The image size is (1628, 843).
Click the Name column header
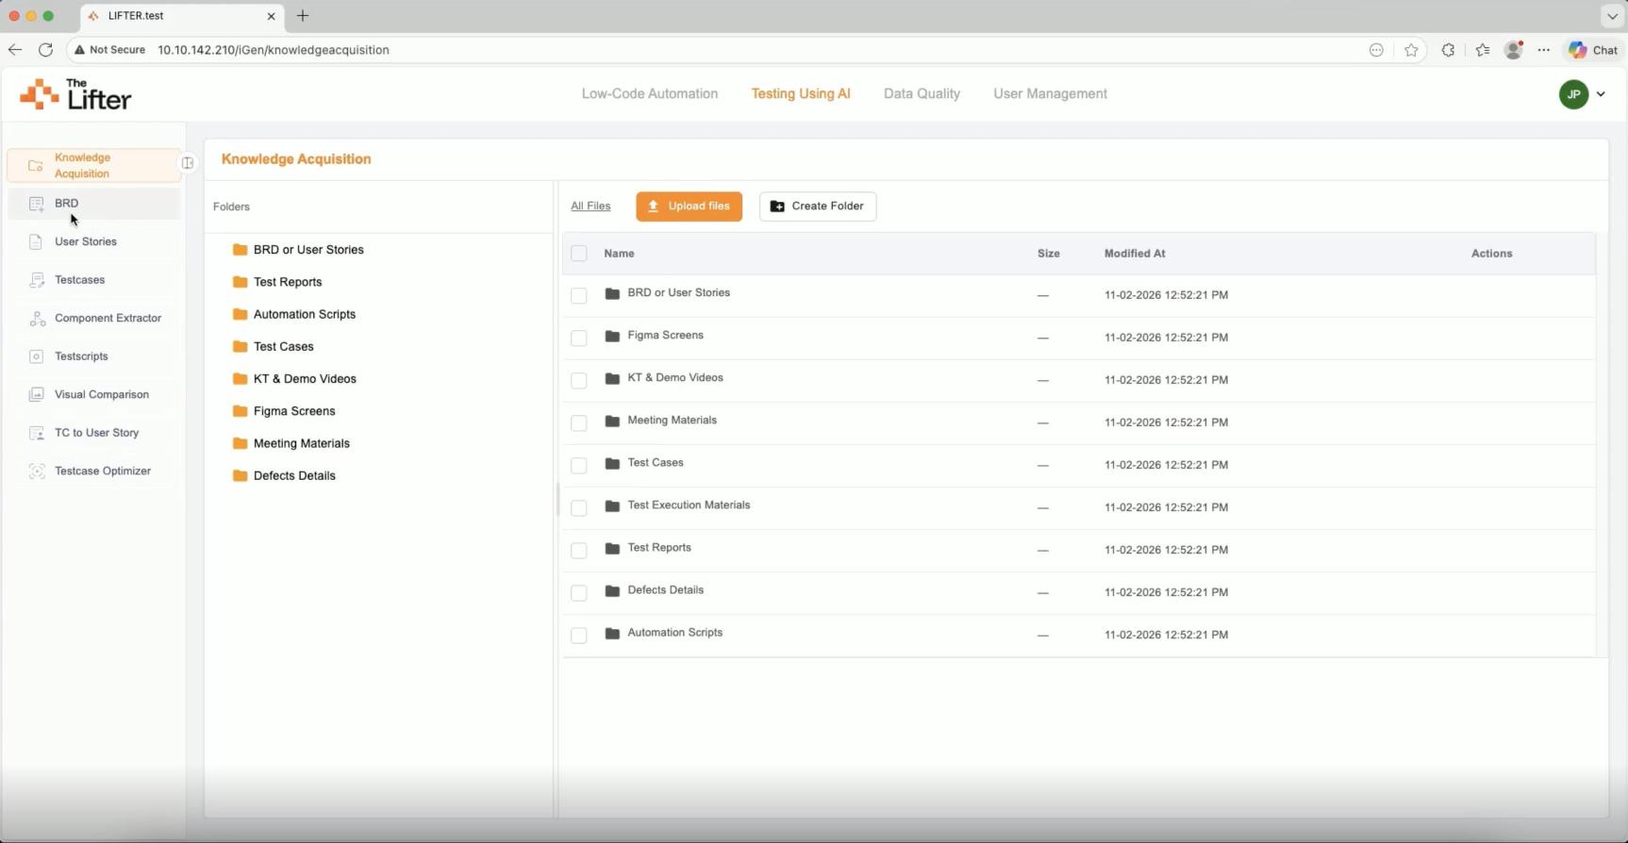pos(619,254)
